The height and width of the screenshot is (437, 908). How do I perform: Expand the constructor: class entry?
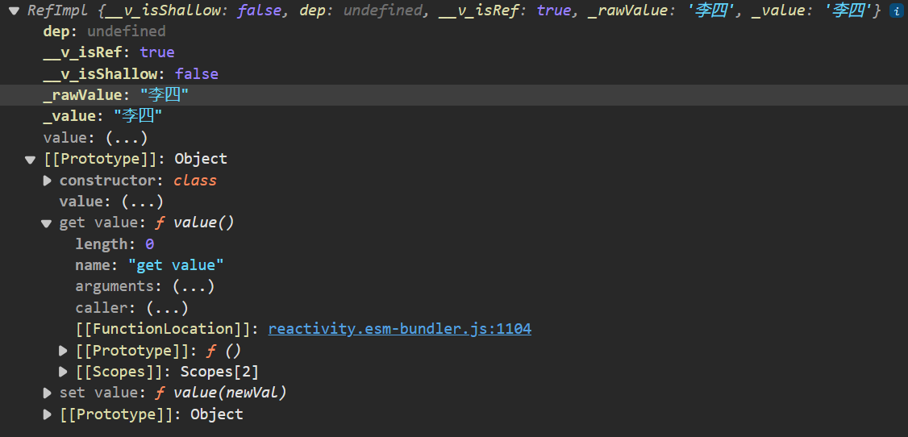tap(47, 181)
